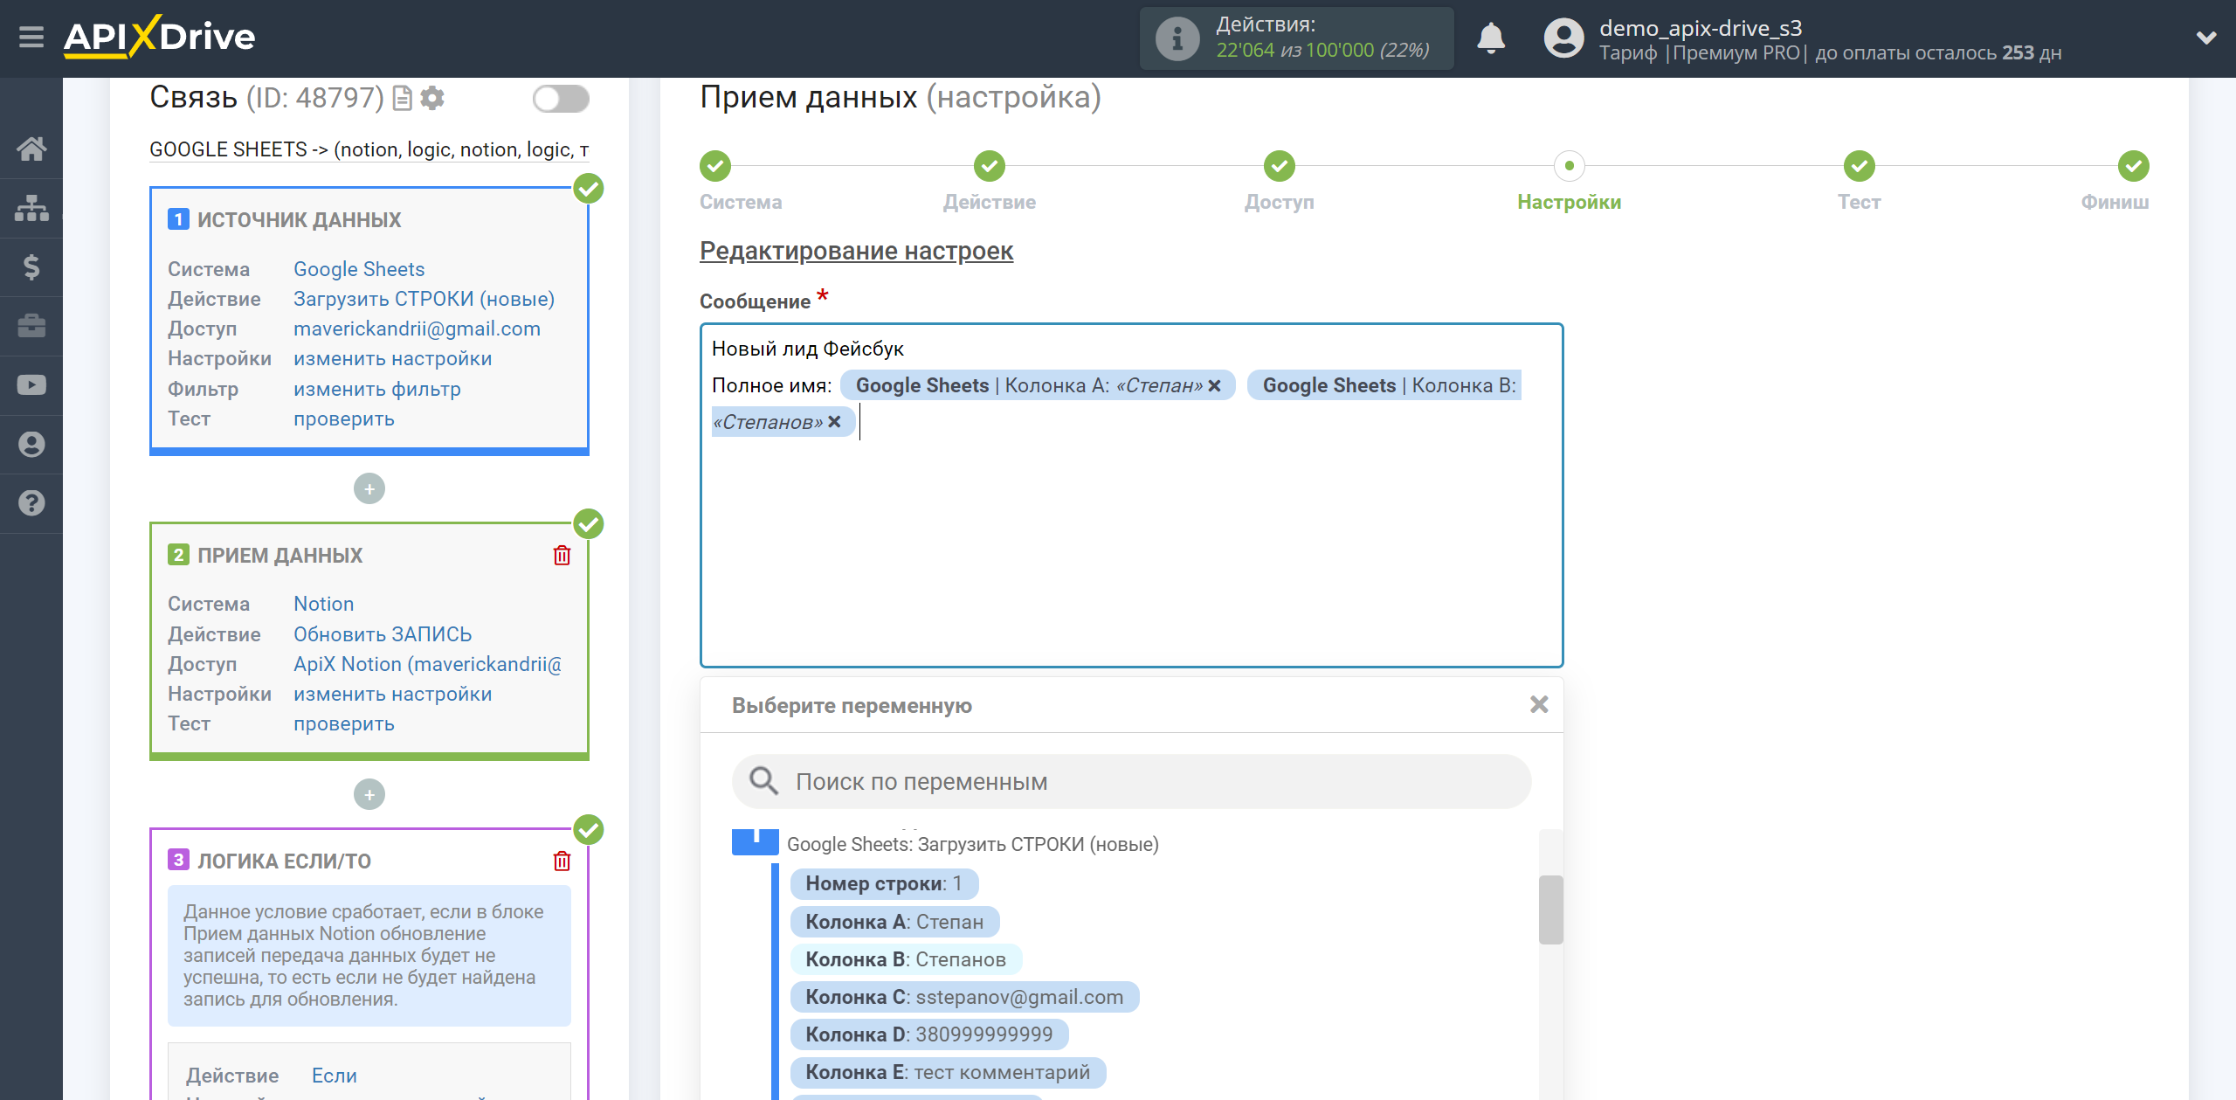Viewport: 2236px width, 1100px height.
Task: Click the Если action link
Action: (335, 1076)
